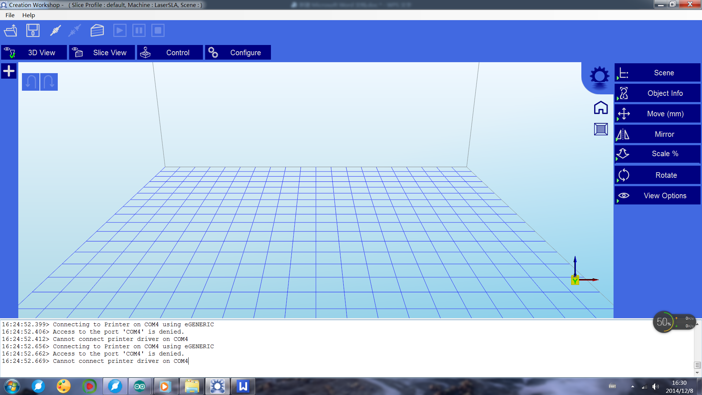702x395 pixels.
Task: Click the Arduino icon in the taskbar
Action: coord(140,386)
